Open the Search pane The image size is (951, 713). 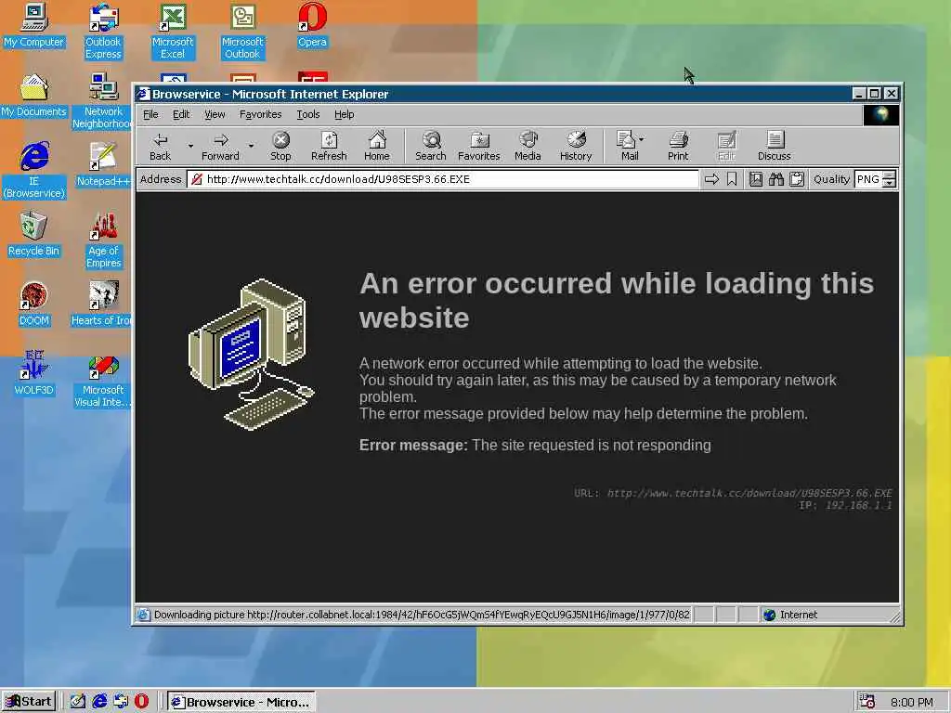431,146
